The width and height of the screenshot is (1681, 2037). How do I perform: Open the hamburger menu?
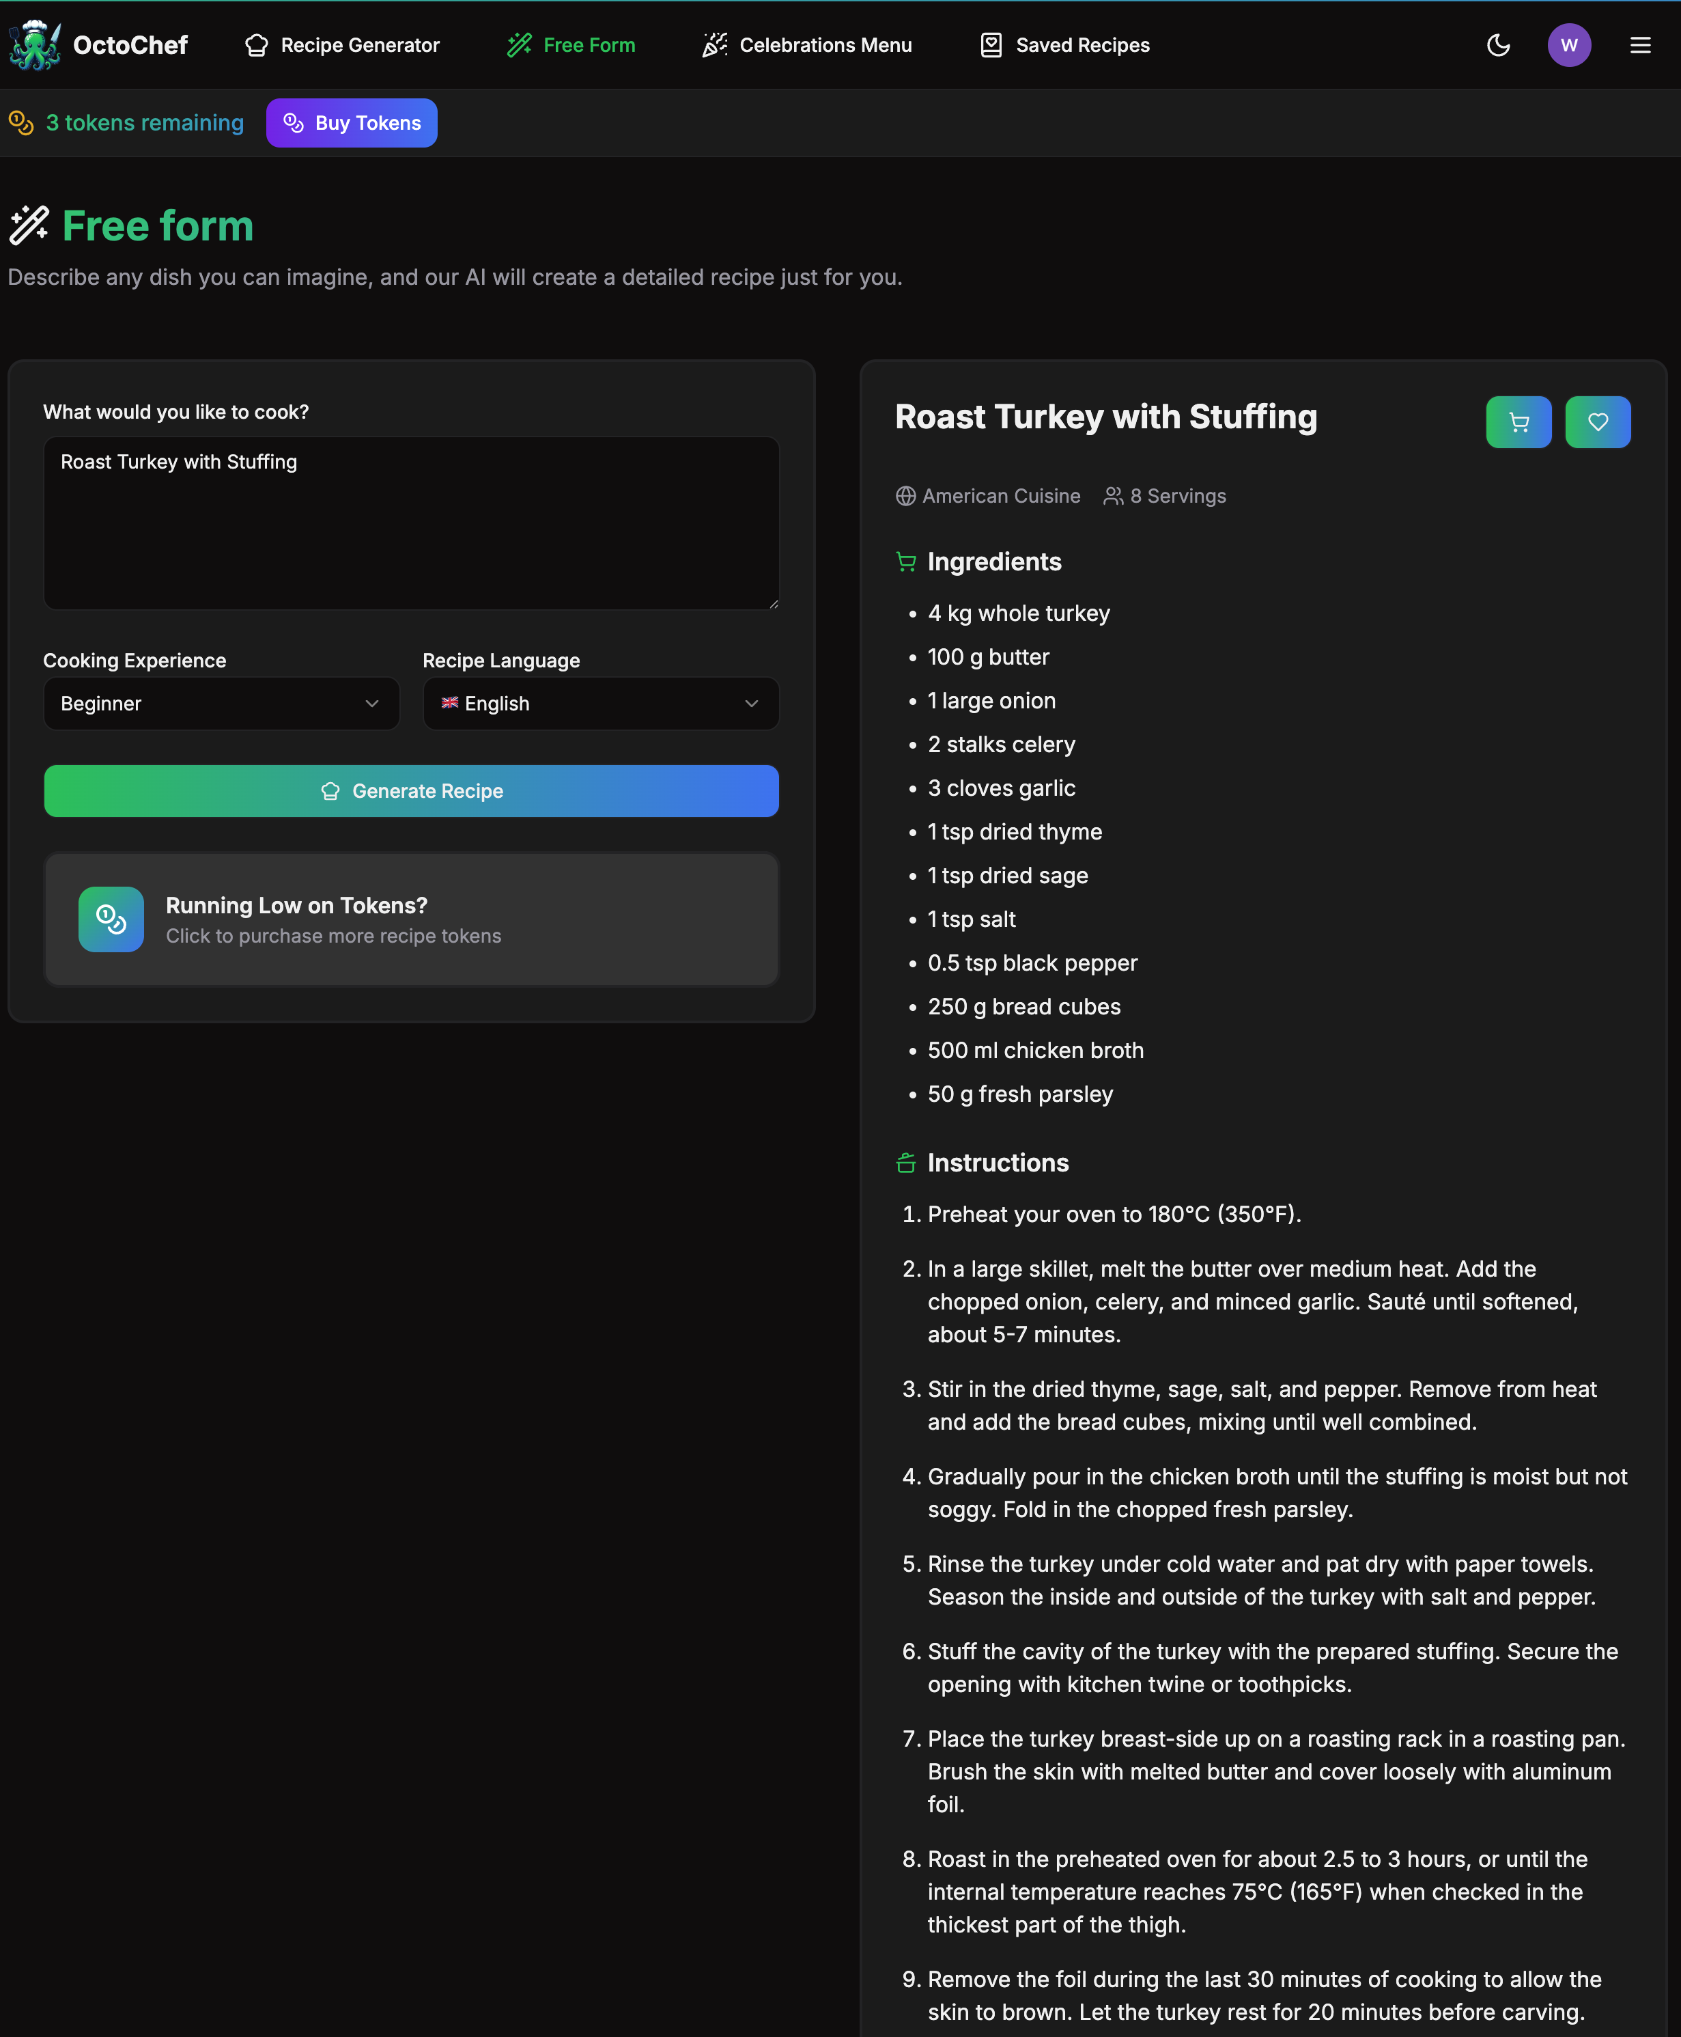pos(1639,46)
